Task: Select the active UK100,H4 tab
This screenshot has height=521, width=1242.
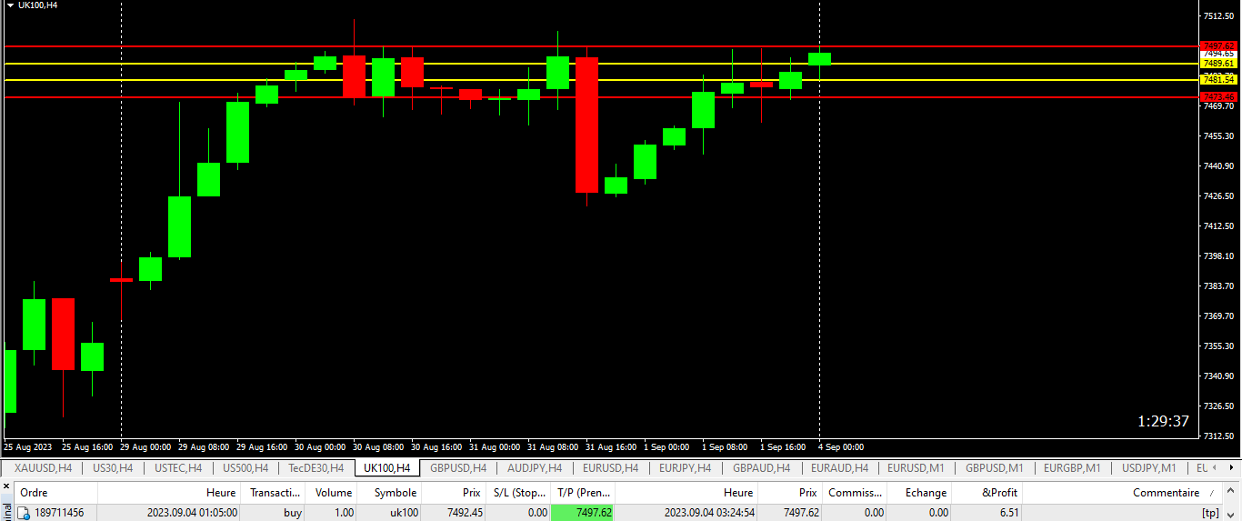Action: pos(388,468)
